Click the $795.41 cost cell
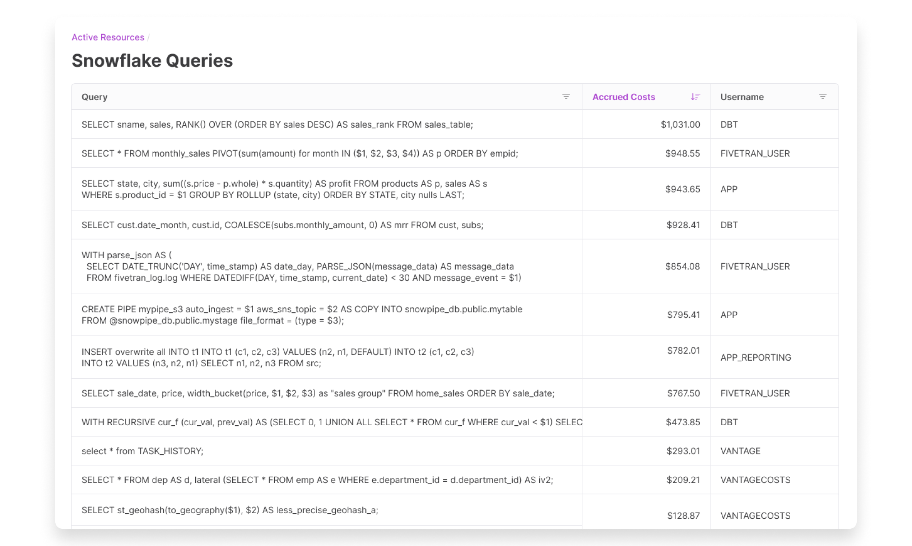Screen dimensions: 912x546 (x=684, y=315)
